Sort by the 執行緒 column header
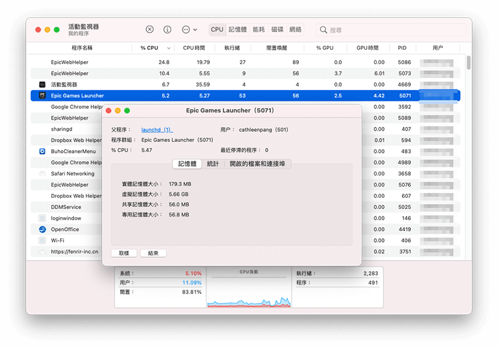 tap(232, 48)
